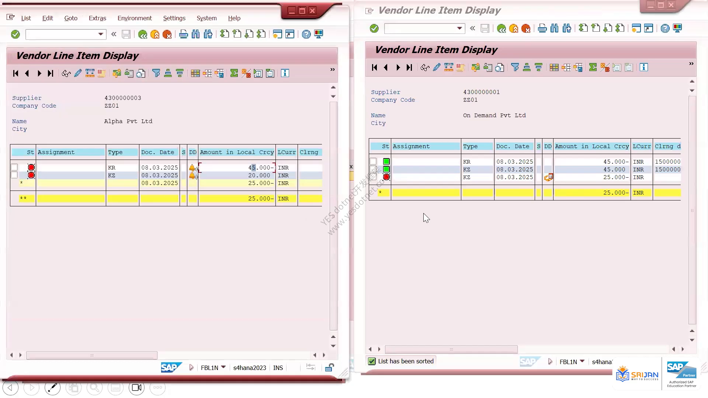708x398 pixels.
Task: Expand the FBL1N status bar dropdown at left
Action: 223,367
